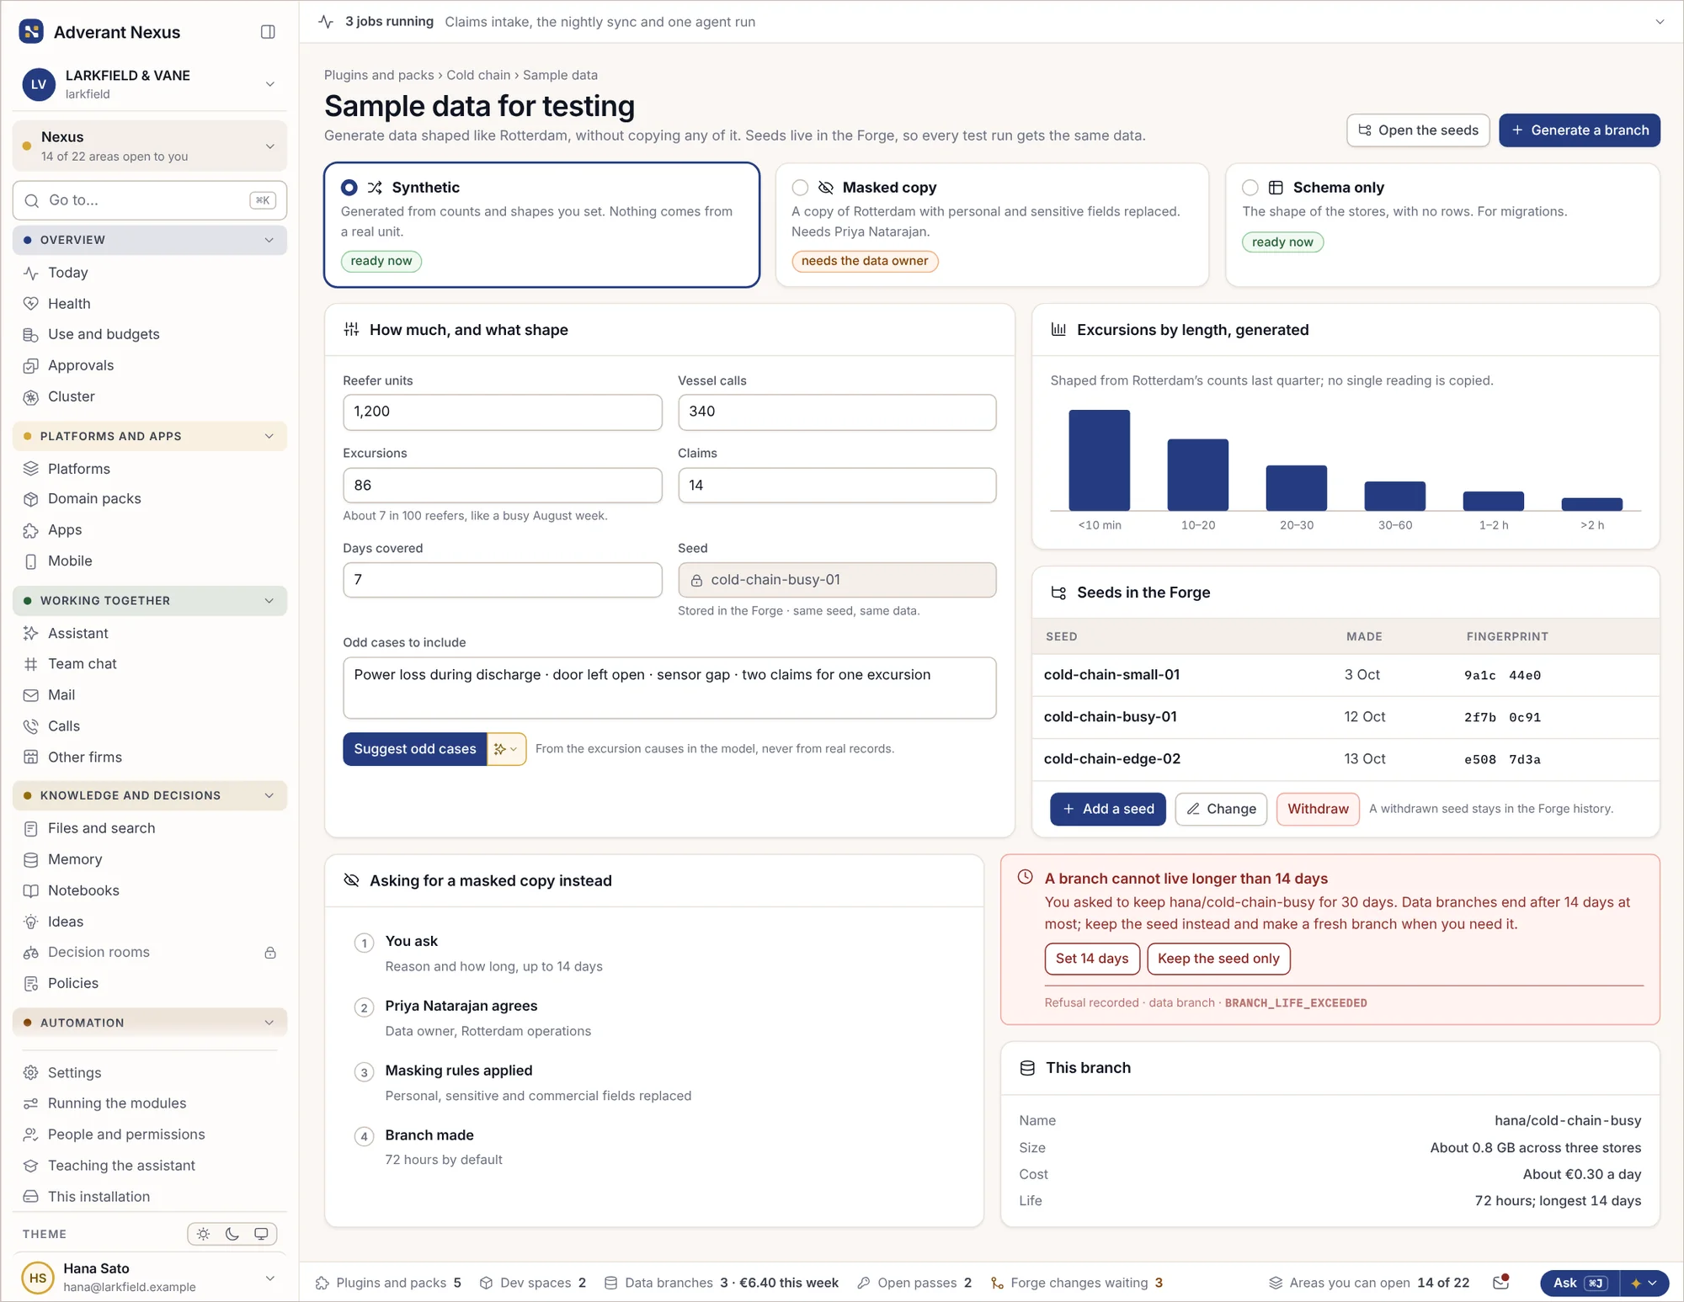The width and height of the screenshot is (1684, 1302).
Task: Open the Suggest odd cases options dropdown
Action: coord(507,749)
